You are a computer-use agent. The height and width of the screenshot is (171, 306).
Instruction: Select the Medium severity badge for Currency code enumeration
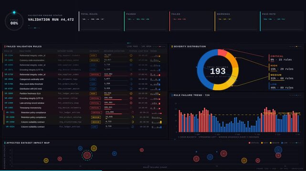tap(94, 60)
